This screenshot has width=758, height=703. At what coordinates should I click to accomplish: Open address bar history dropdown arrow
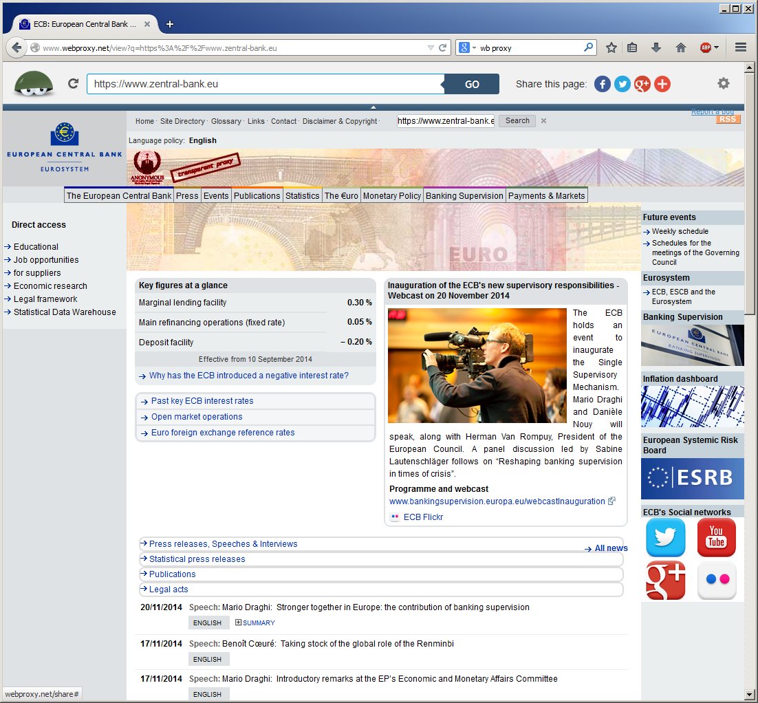tap(430, 48)
